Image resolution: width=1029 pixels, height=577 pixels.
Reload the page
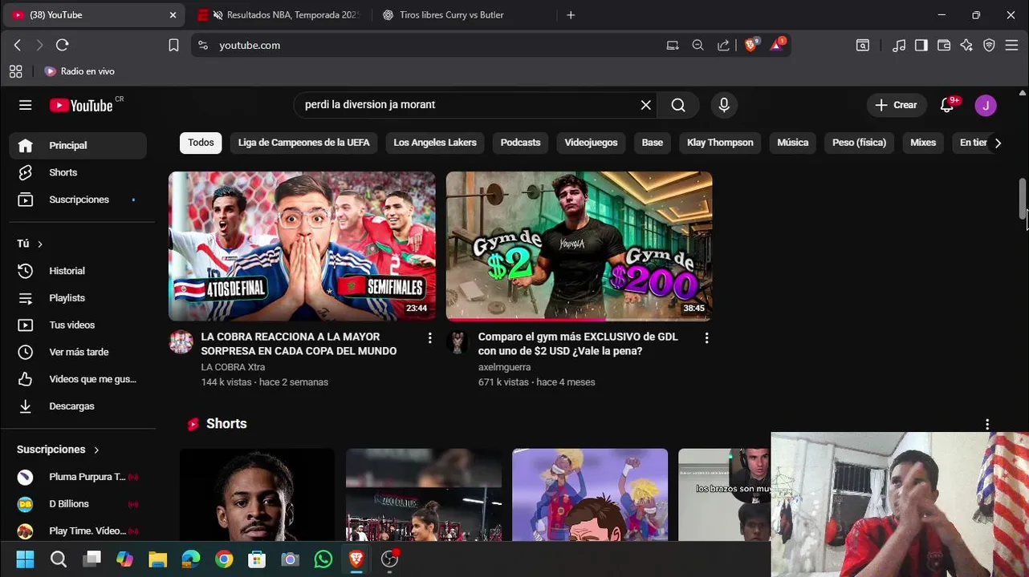point(63,46)
